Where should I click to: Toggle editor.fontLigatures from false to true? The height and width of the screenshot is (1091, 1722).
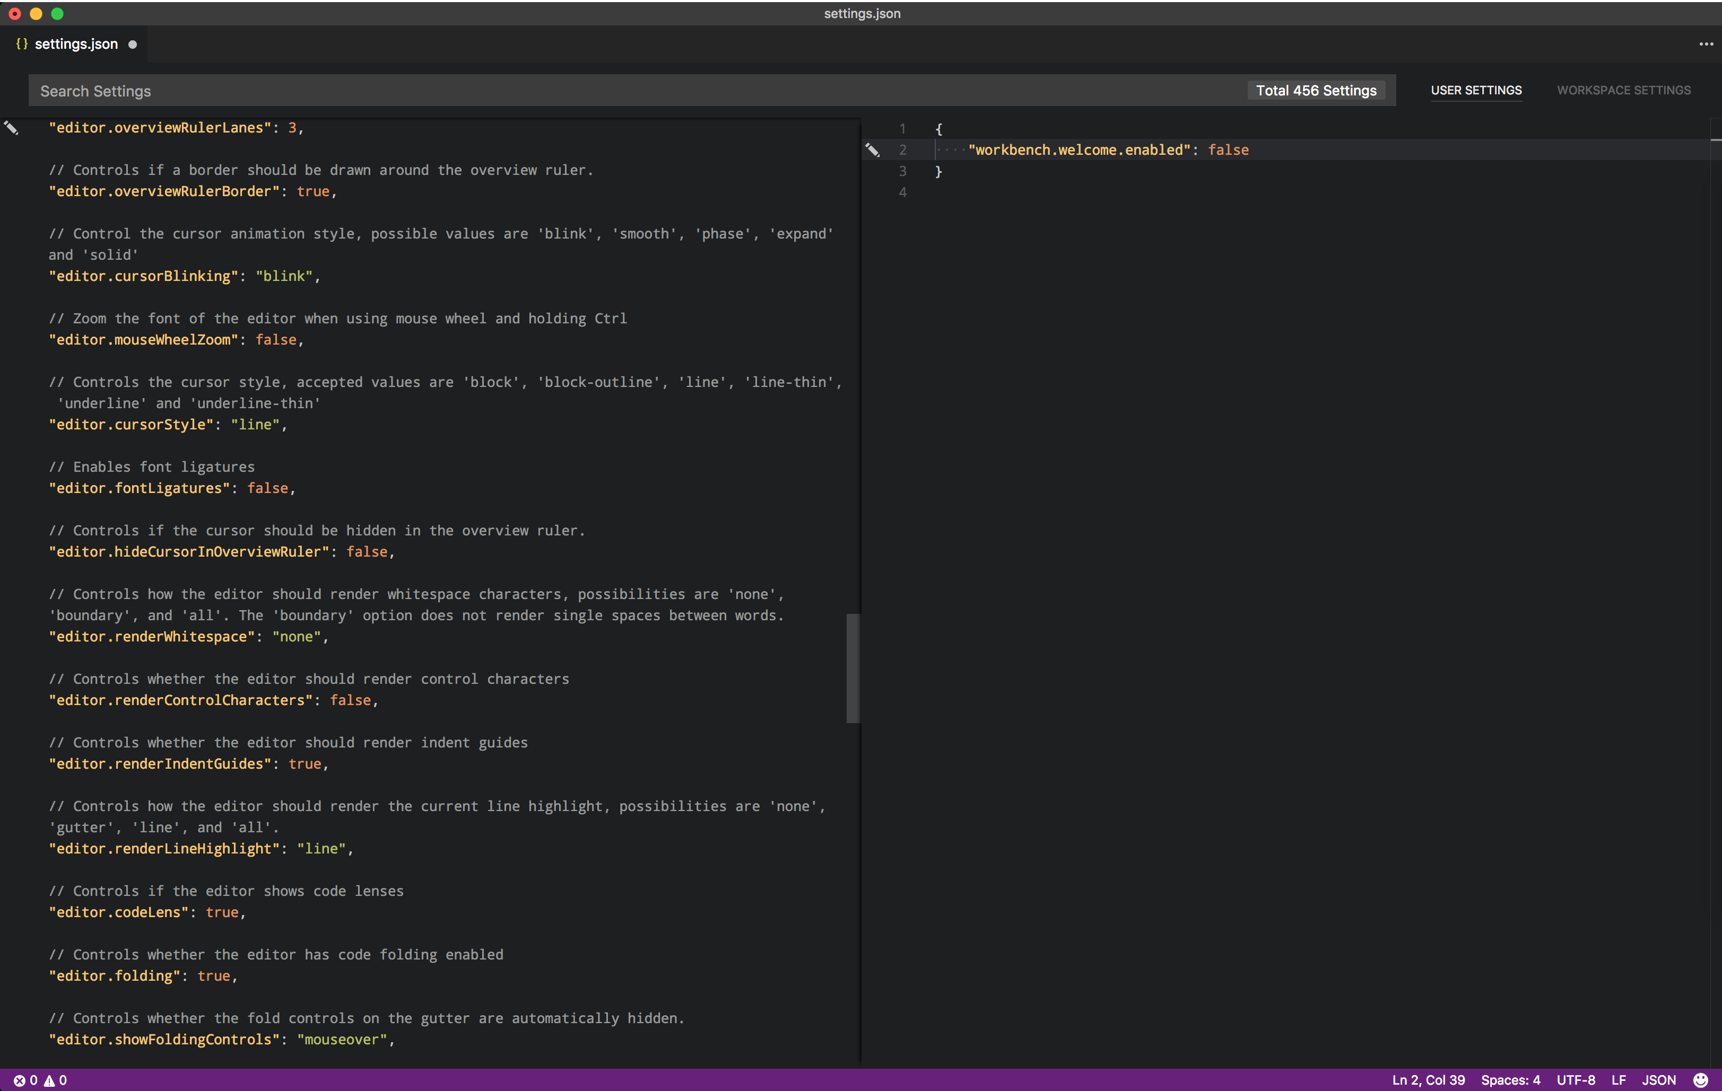point(267,488)
